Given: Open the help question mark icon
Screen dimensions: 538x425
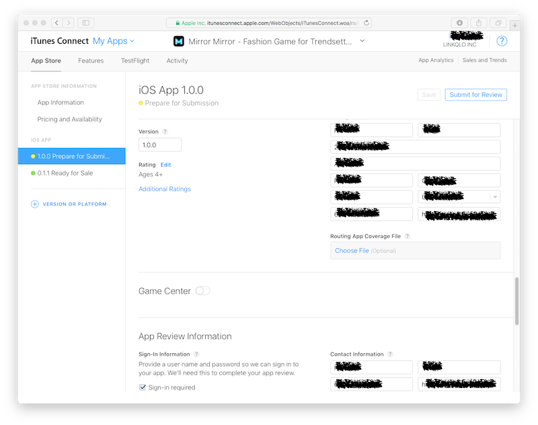Looking at the screenshot, I should (x=502, y=41).
